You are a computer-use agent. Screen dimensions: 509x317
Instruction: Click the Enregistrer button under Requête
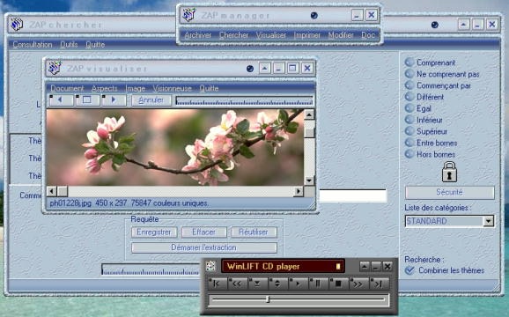pyautogui.click(x=154, y=232)
